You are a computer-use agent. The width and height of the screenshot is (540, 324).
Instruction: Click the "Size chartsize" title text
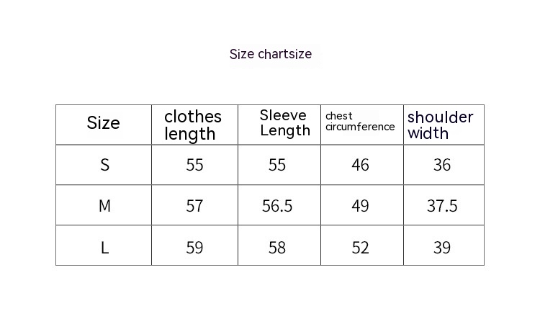pos(270,54)
